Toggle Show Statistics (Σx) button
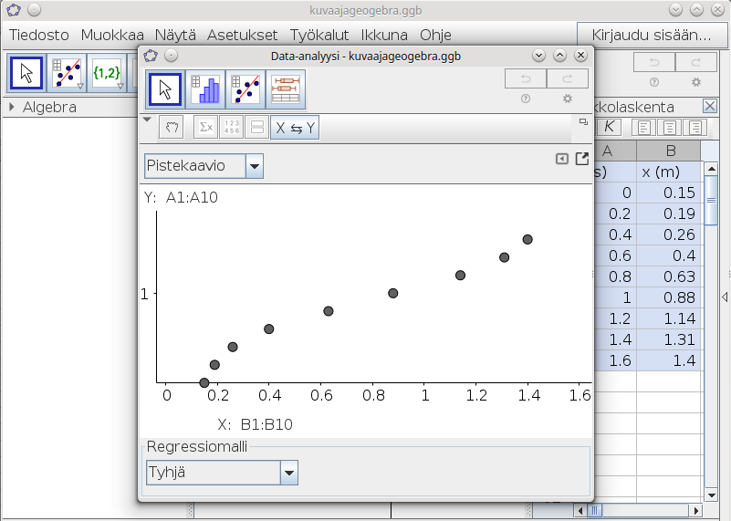Screen dimensions: 731x521 coord(205,128)
